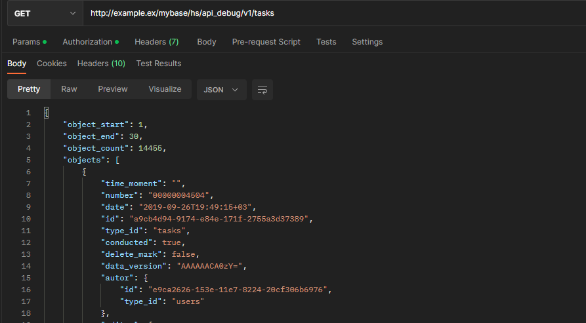Select the response Body tab
586x323 pixels.
pos(16,64)
